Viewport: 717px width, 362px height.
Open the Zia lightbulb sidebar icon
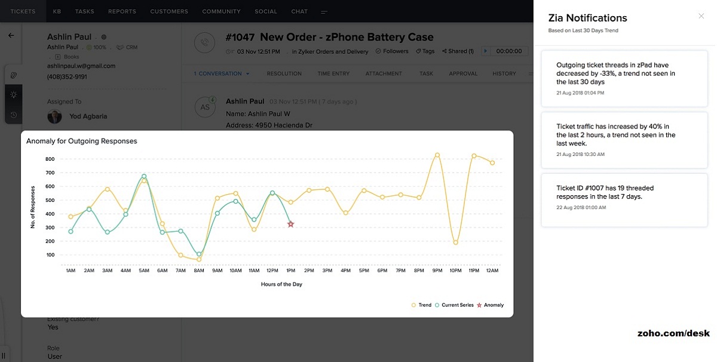[13, 94]
